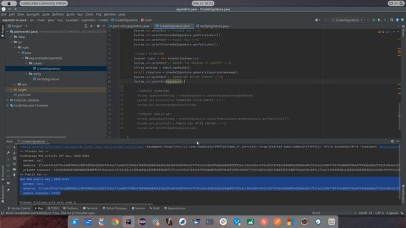Hide the Run panel with the minus icon
Image resolution: width=406 pixels, height=228 pixels.
coord(398,141)
